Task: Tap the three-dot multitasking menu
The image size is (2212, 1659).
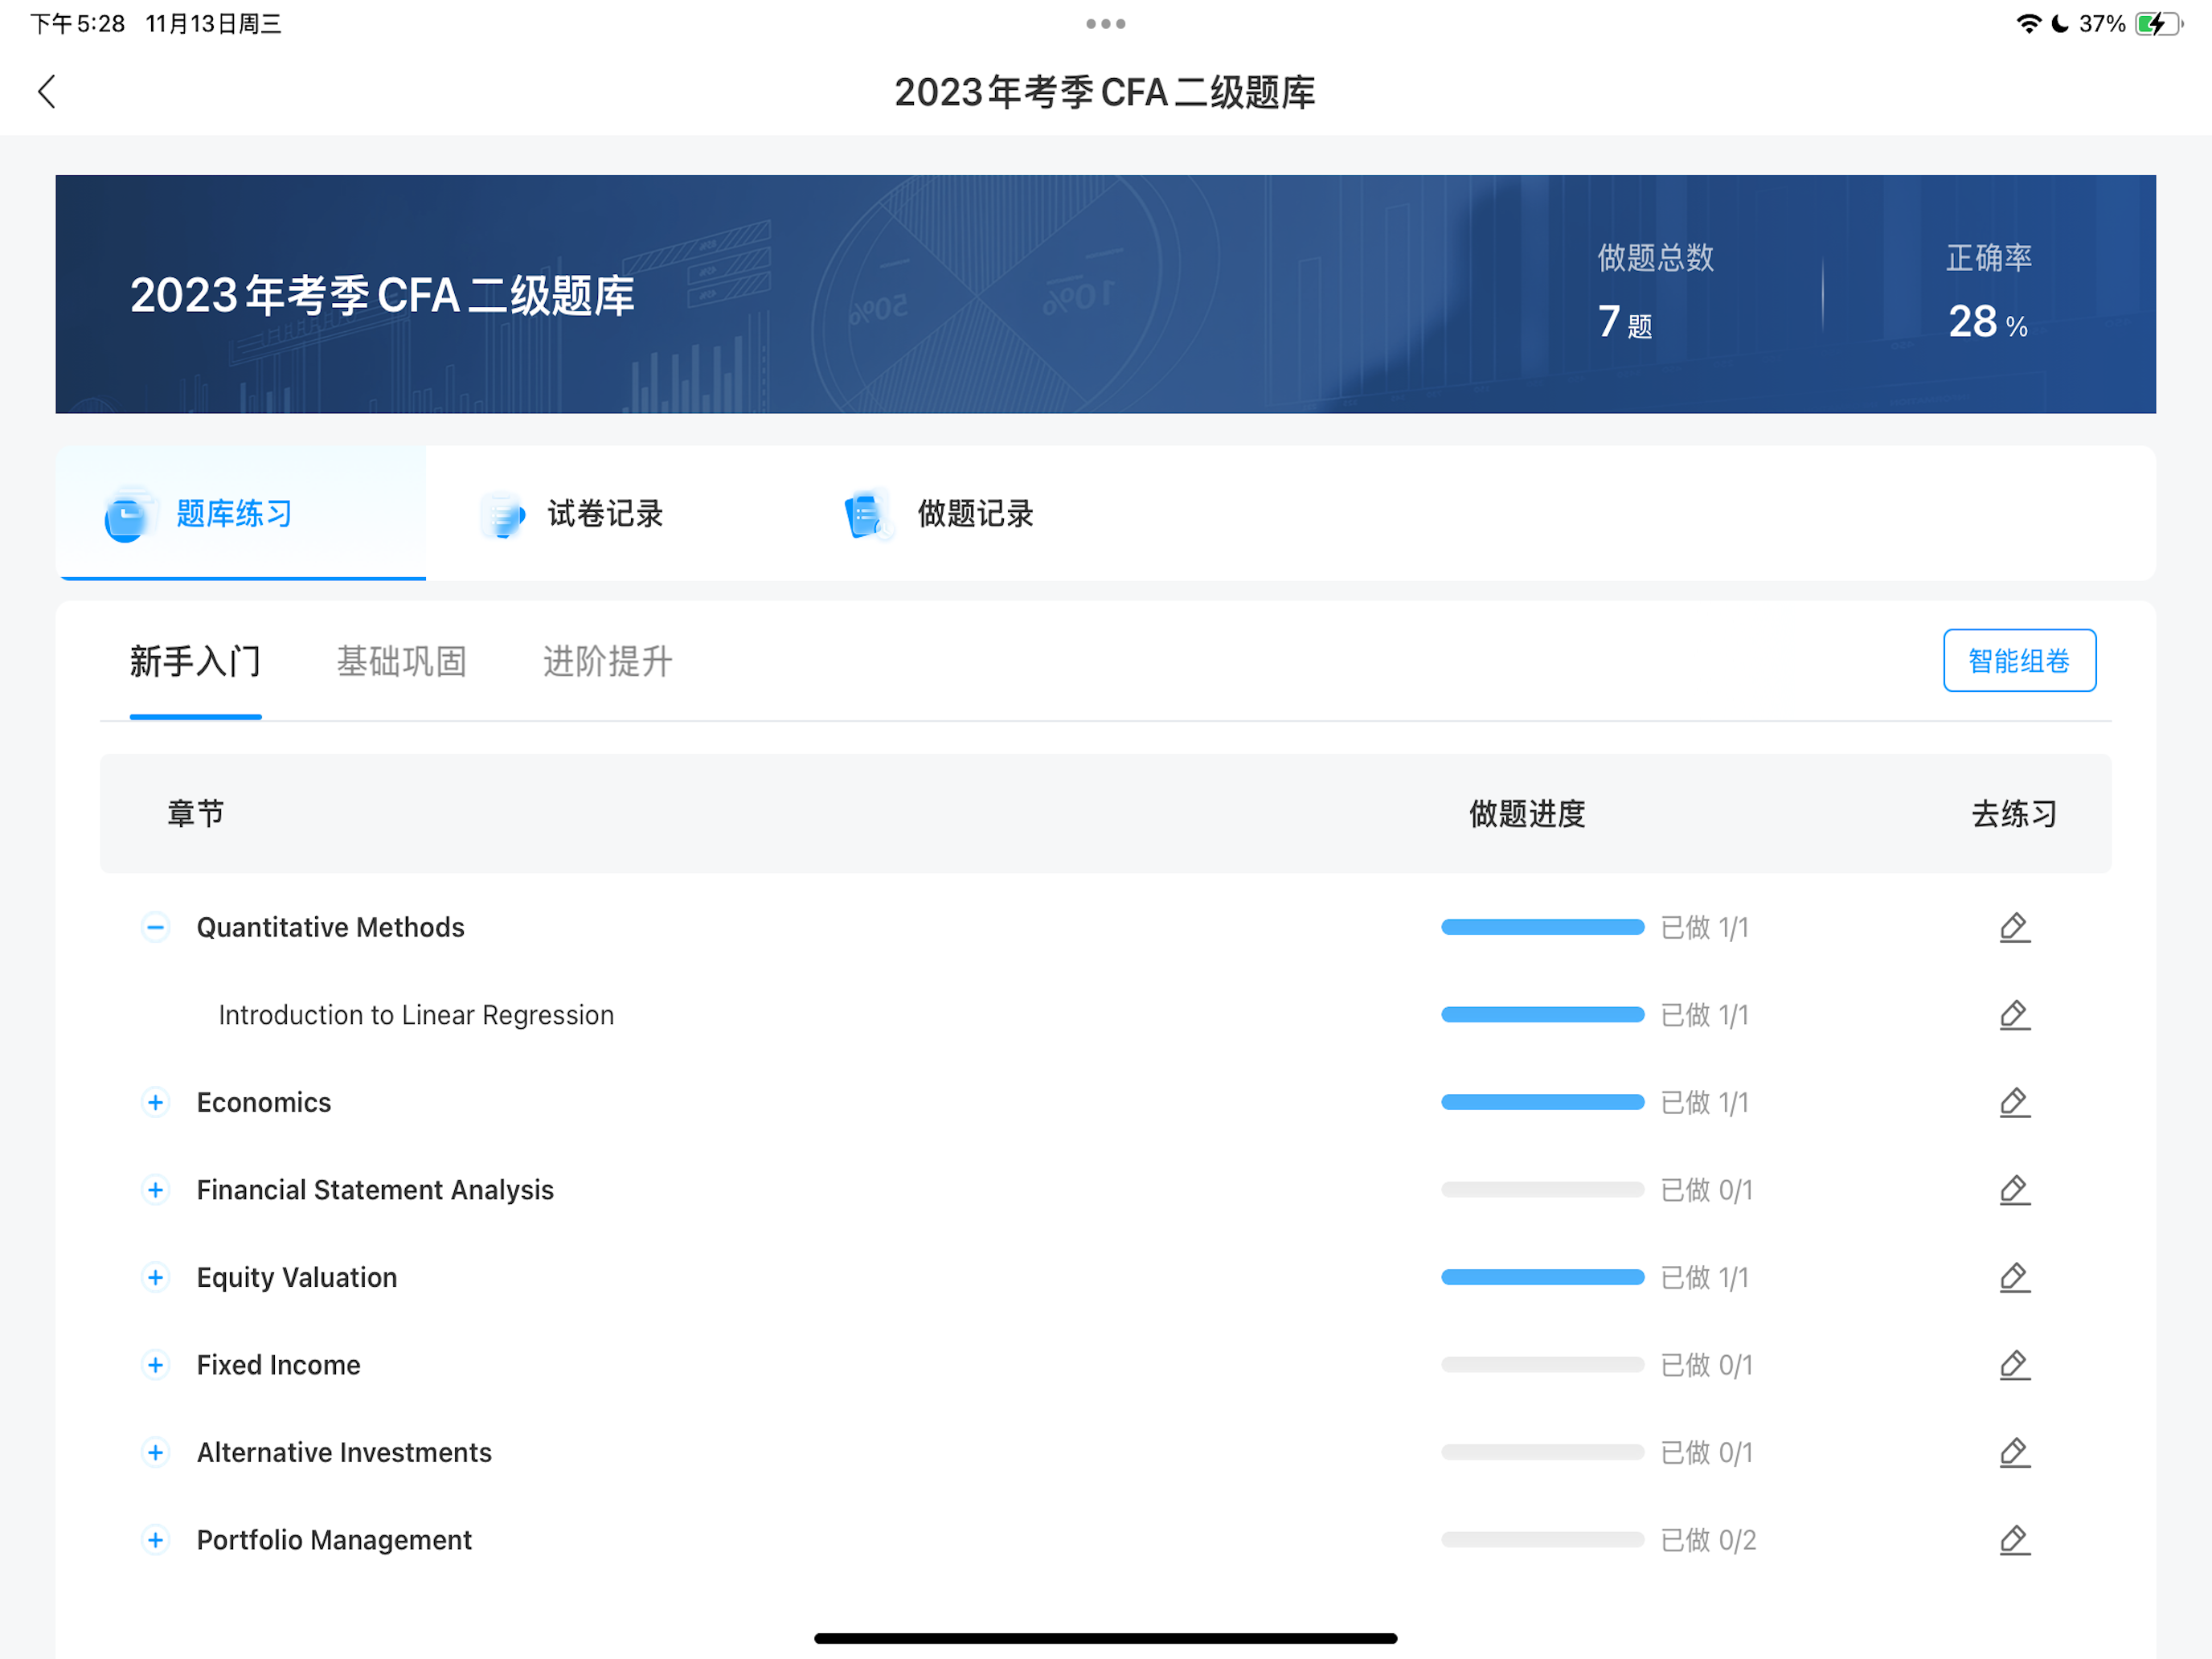Action: 1106,24
